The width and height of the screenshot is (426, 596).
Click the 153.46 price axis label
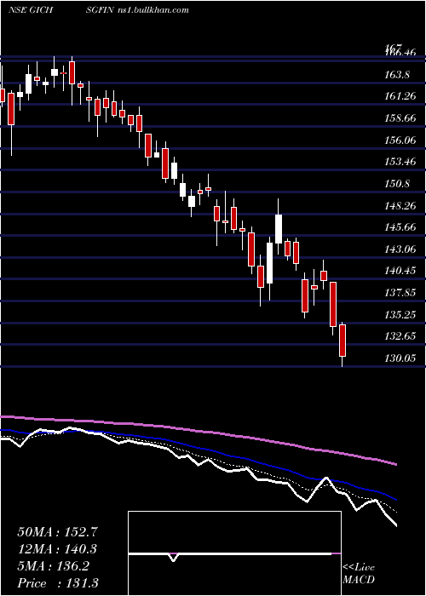[400, 163]
